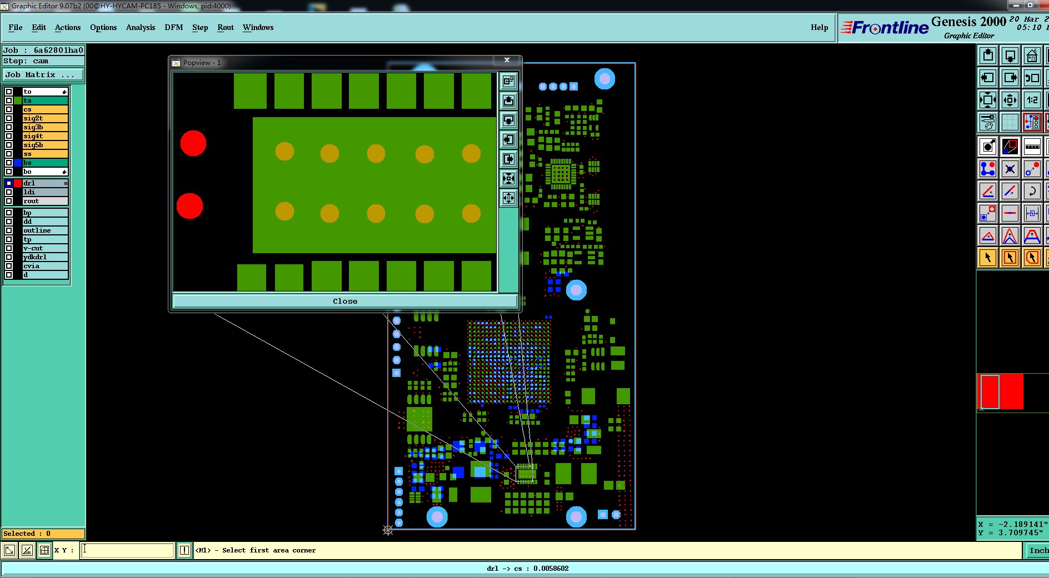Click the green color swatch beside ts
Screen dimensions: 1049x578
point(18,100)
